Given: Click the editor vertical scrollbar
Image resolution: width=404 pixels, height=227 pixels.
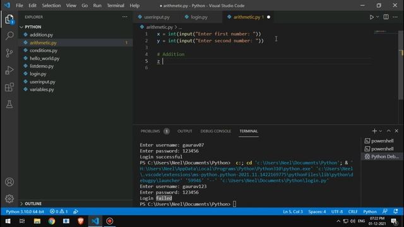Looking at the screenshot, I should point(401,64).
